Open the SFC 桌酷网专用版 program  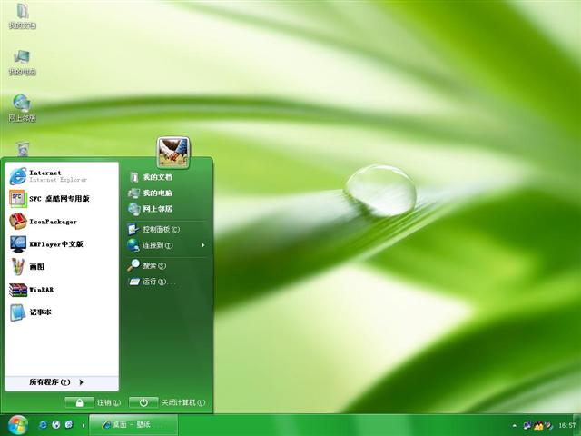58,198
